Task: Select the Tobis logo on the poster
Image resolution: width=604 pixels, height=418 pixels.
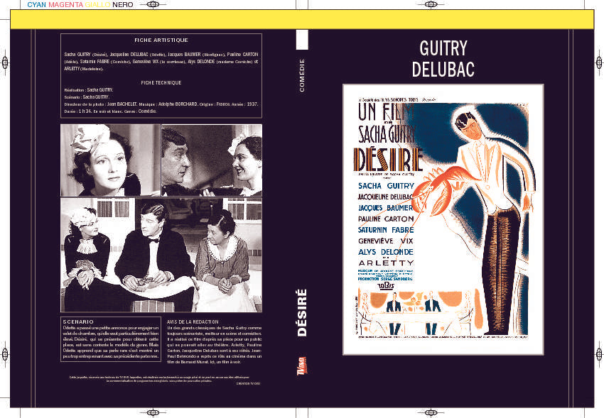Action: (384, 286)
